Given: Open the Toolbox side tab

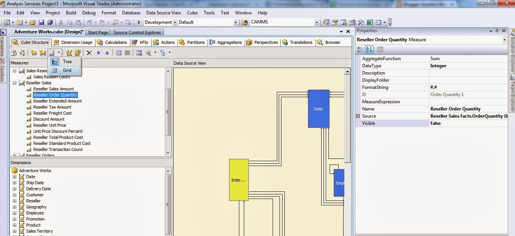Looking at the screenshot, I should (2, 70).
